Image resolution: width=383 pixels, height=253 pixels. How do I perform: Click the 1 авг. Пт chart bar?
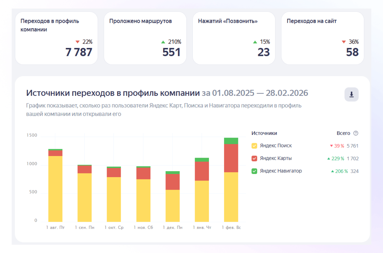point(55,185)
